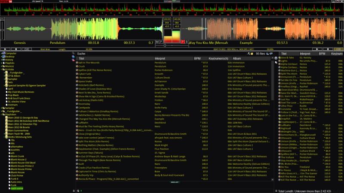Collapse the Playlisten folder

[1, 115]
